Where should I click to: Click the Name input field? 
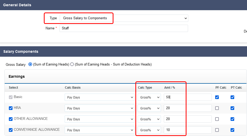tap(124, 28)
